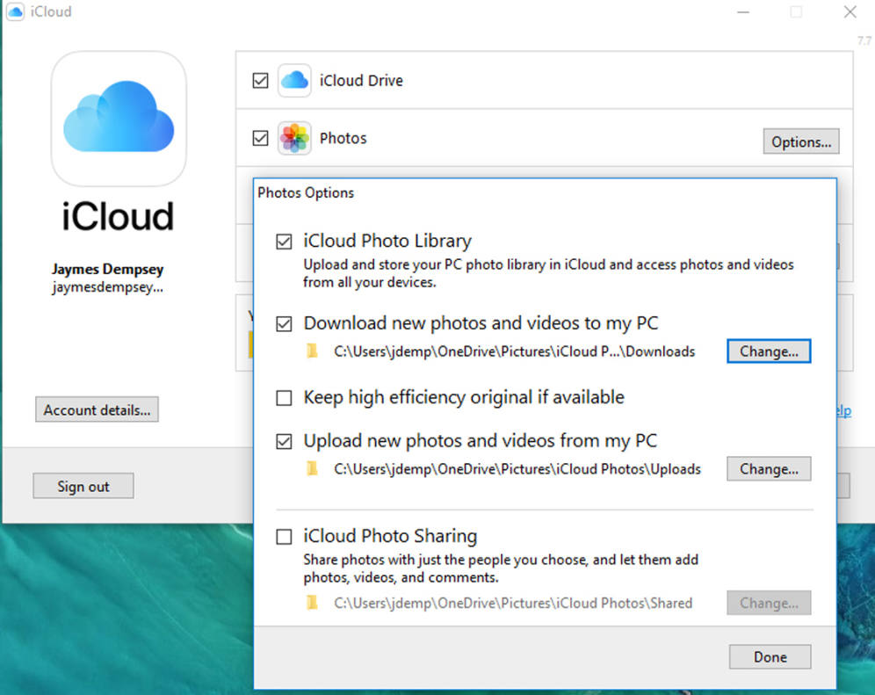Screen dimensions: 875x695
Task: Toggle Upload new photos and videos from my PC
Action: (285, 440)
